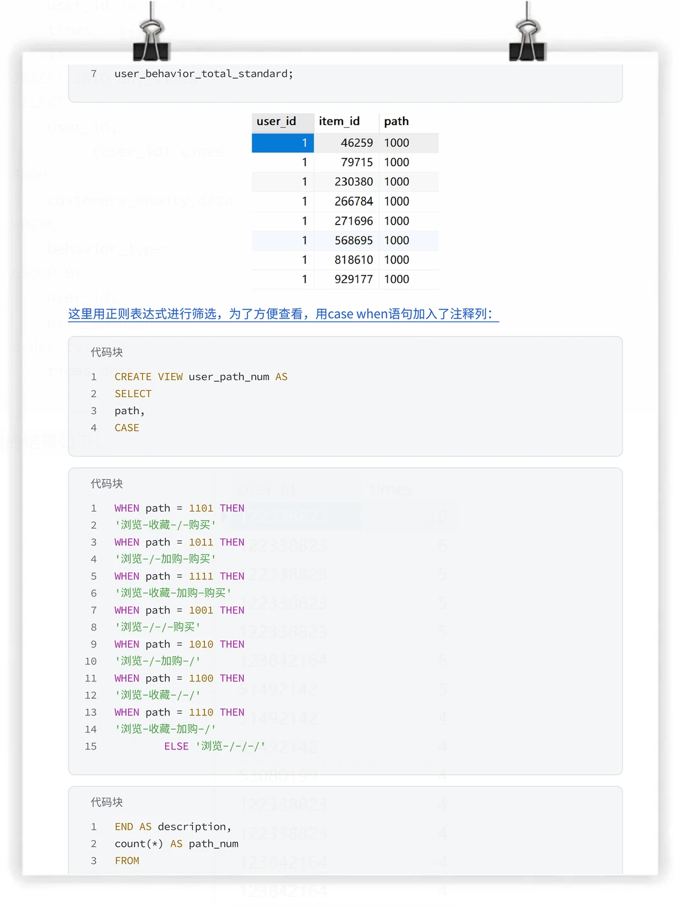This screenshot has width=679, height=906.
Task: Select the user_id column header
Action: pos(275,121)
